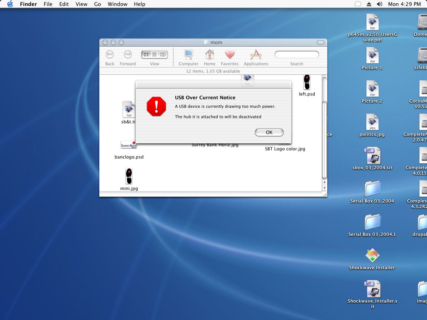Switch to column view
This screenshot has width=427, height=320.
[163, 54]
